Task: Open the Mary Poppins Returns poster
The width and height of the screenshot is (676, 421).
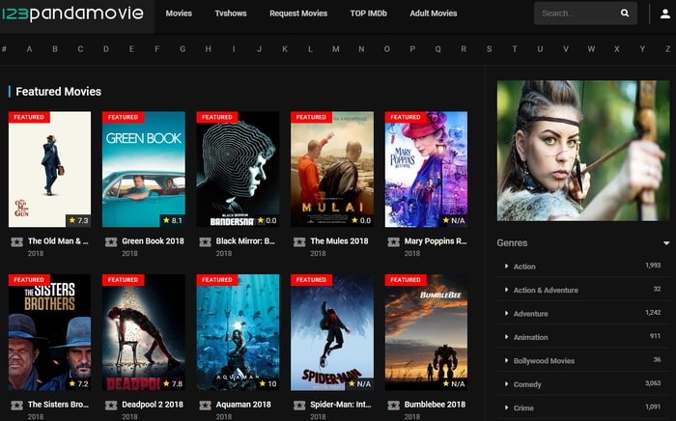Action: click(427, 169)
